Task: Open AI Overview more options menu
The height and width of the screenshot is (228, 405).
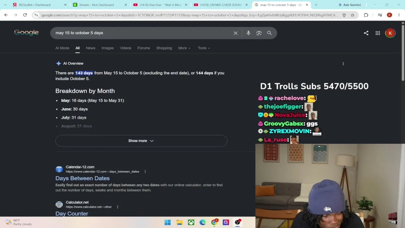Action: 343,64
